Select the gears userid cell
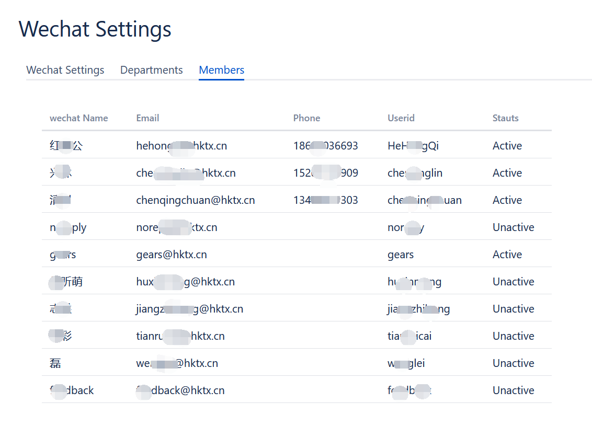This screenshot has height=426, width=592. pyautogui.click(x=401, y=255)
